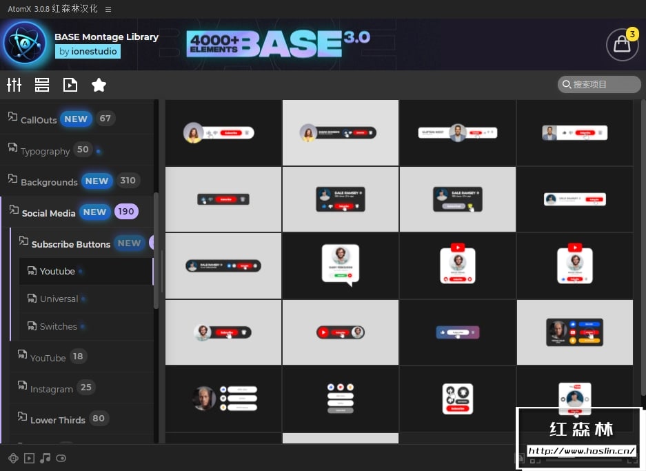The width and height of the screenshot is (646, 471).
Task: Open the sliders settings icon
Action: pos(14,85)
